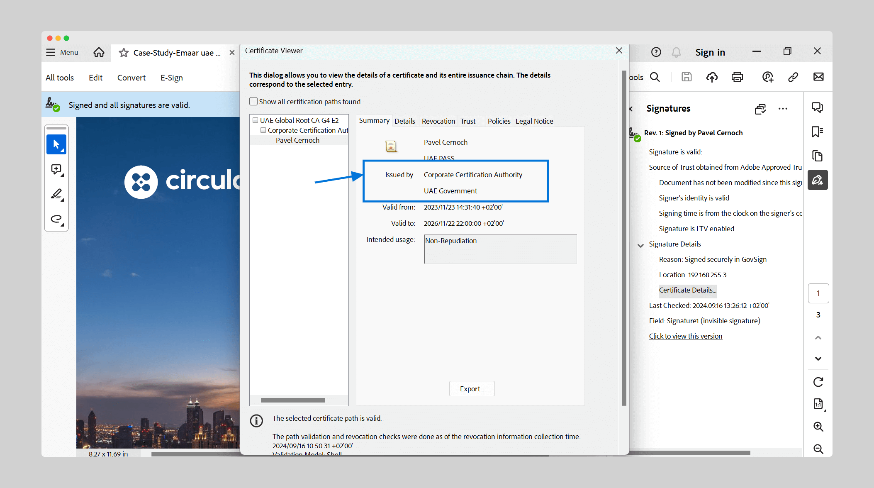This screenshot has height=488, width=874.
Task: Click the 'Click to view this version' link
Action: (685, 336)
